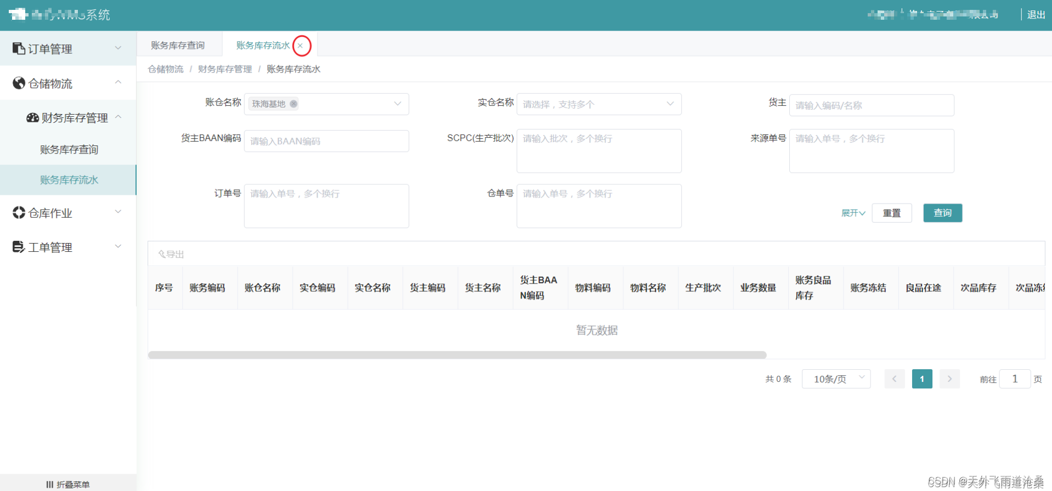Click the table horizontal scrollbar
The height and width of the screenshot is (491, 1052).
[x=457, y=355]
